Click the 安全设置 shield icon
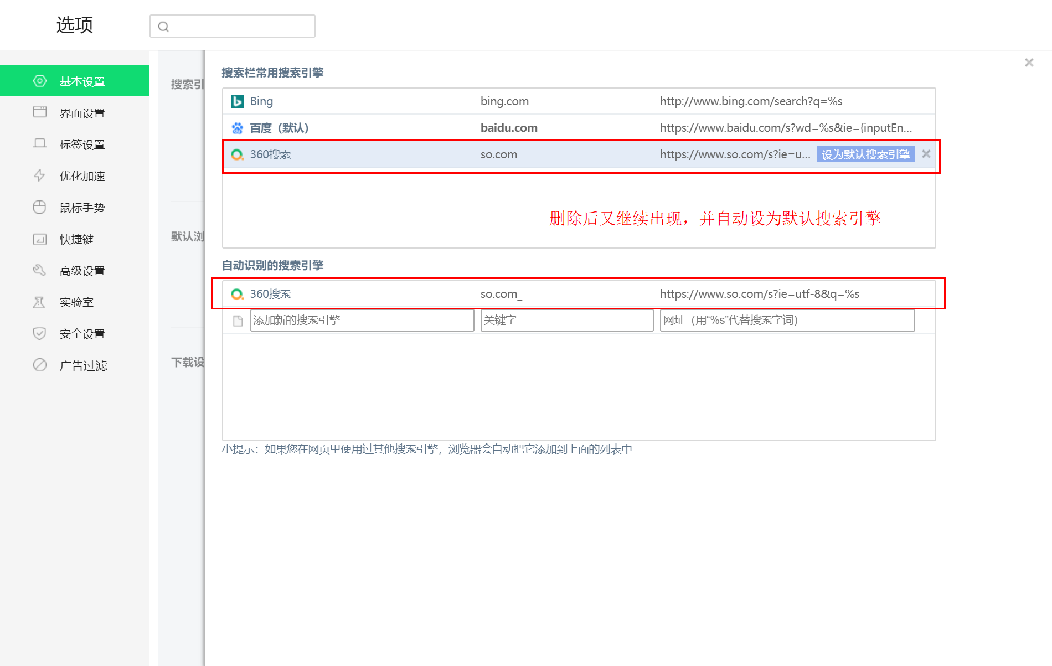Image resolution: width=1052 pixels, height=666 pixels. (x=39, y=333)
